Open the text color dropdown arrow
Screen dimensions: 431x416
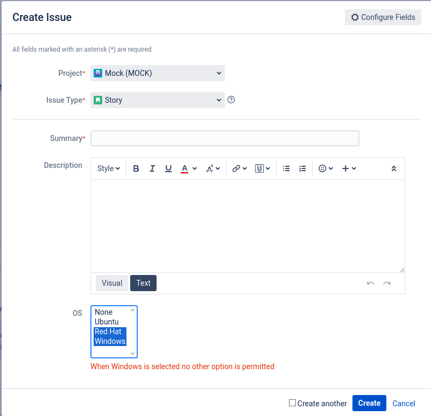point(195,168)
